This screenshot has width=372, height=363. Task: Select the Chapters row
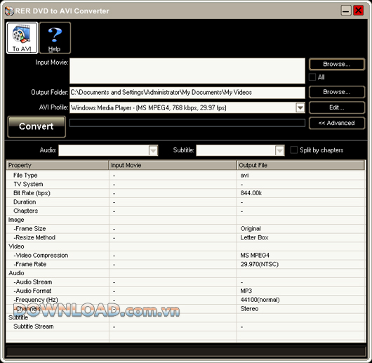tap(185, 211)
